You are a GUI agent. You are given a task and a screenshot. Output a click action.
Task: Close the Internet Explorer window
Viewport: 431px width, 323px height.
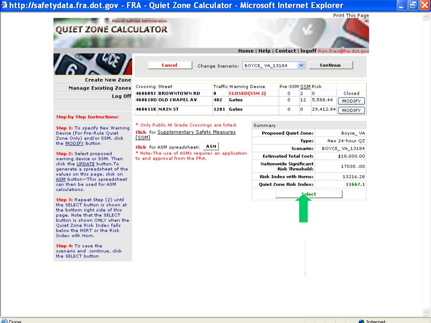425,5
